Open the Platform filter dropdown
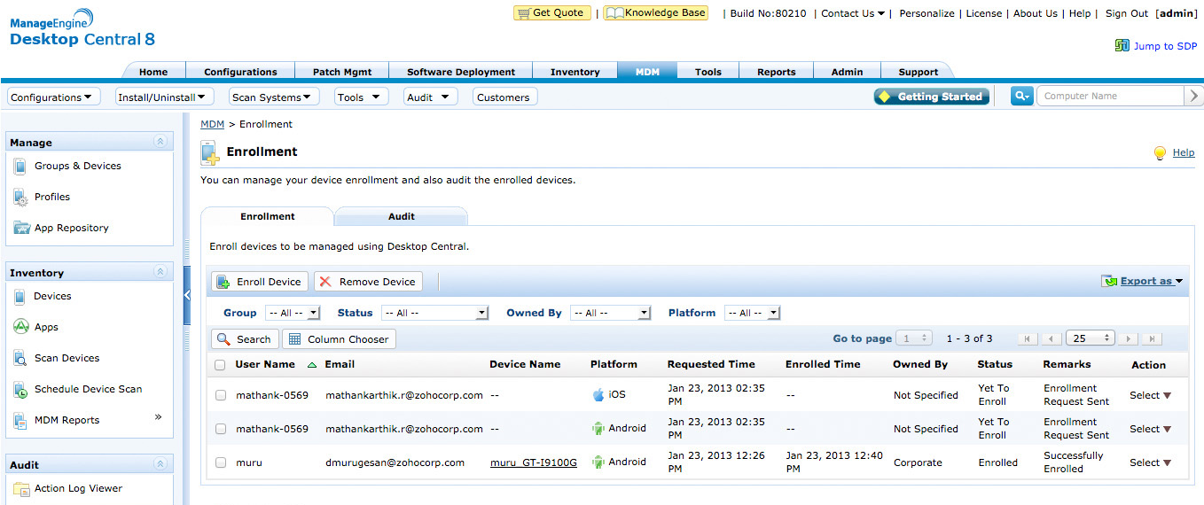 [752, 313]
